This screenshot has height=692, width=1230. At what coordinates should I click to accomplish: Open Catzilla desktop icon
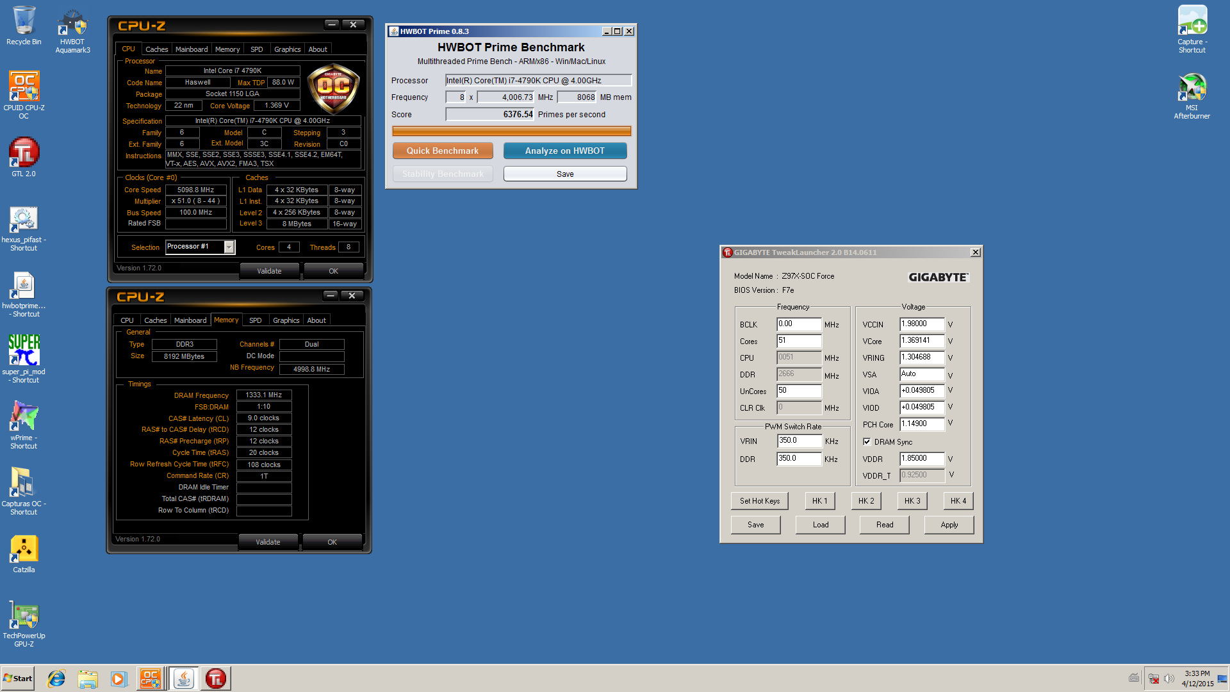tap(24, 554)
